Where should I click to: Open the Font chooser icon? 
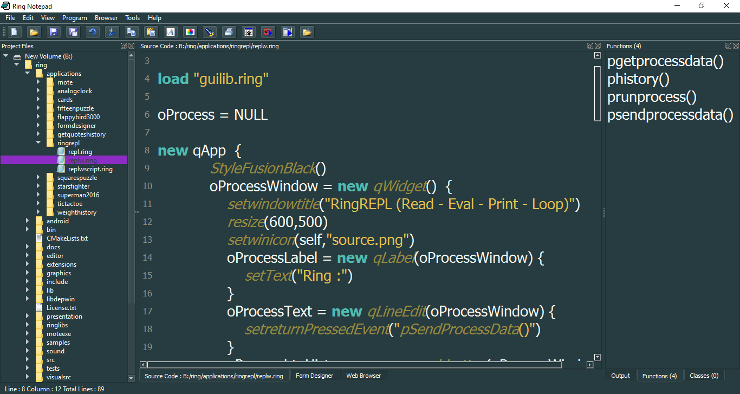[170, 32]
